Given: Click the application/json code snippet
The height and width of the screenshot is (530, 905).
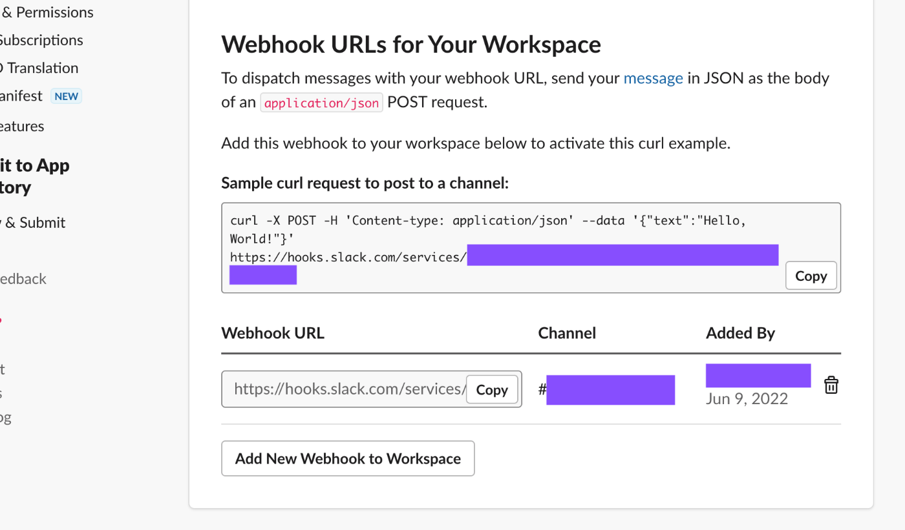Looking at the screenshot, I should pyautogui.click(x=321, y=103).
